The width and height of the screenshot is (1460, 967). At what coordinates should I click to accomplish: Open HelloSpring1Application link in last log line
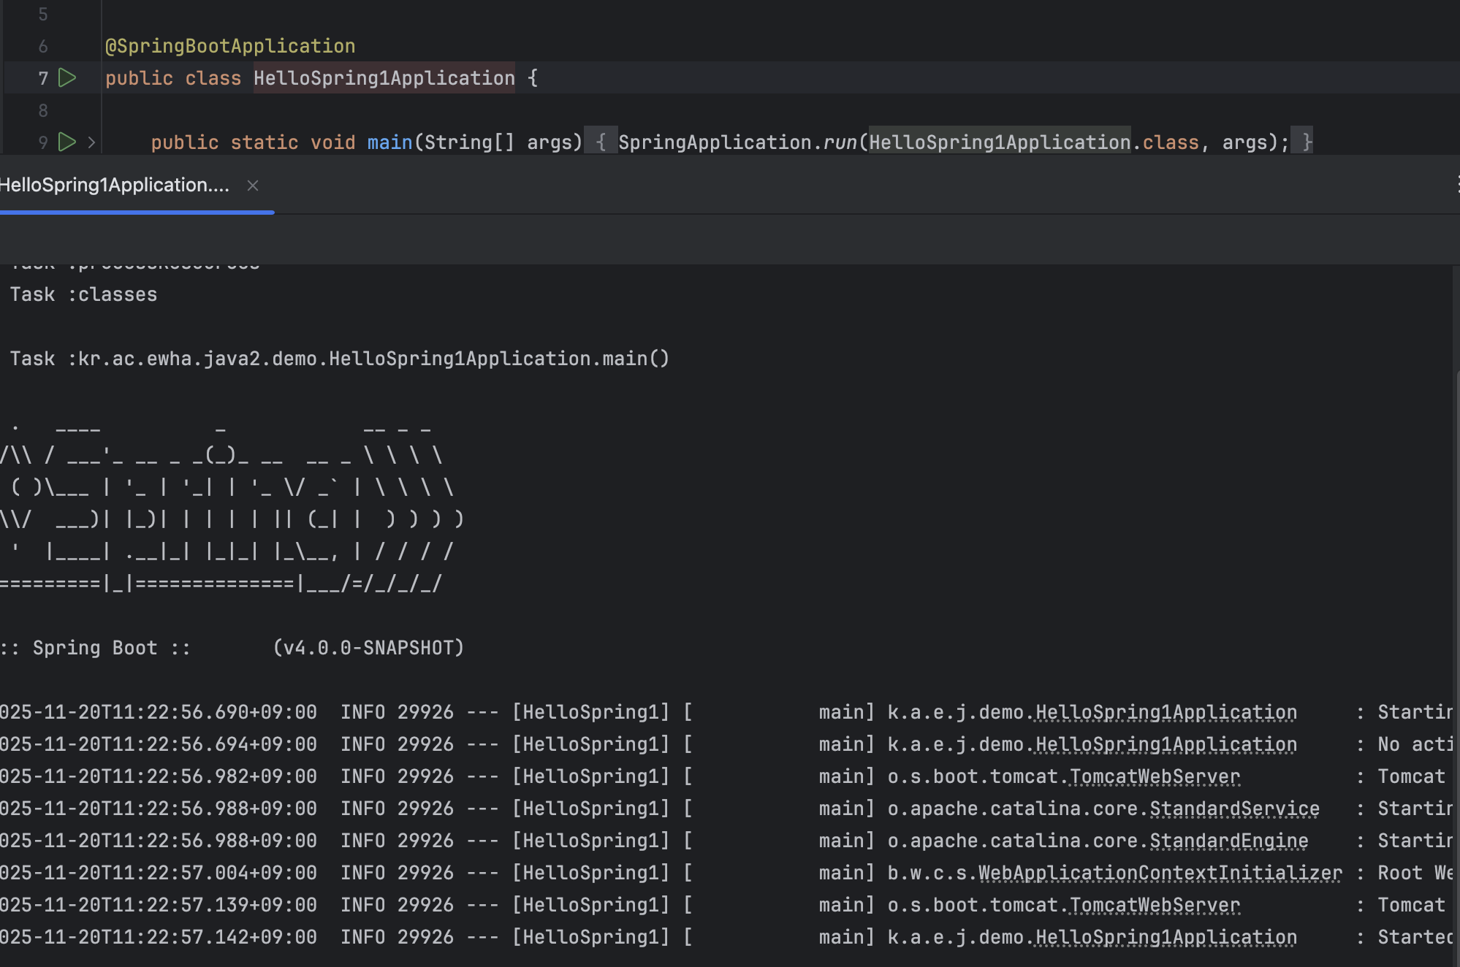pos(1166,937)
